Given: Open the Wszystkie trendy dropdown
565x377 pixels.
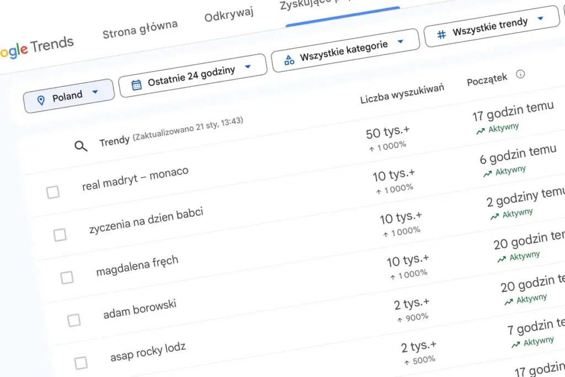Looking at the screenshot, I should coord(492,26).
